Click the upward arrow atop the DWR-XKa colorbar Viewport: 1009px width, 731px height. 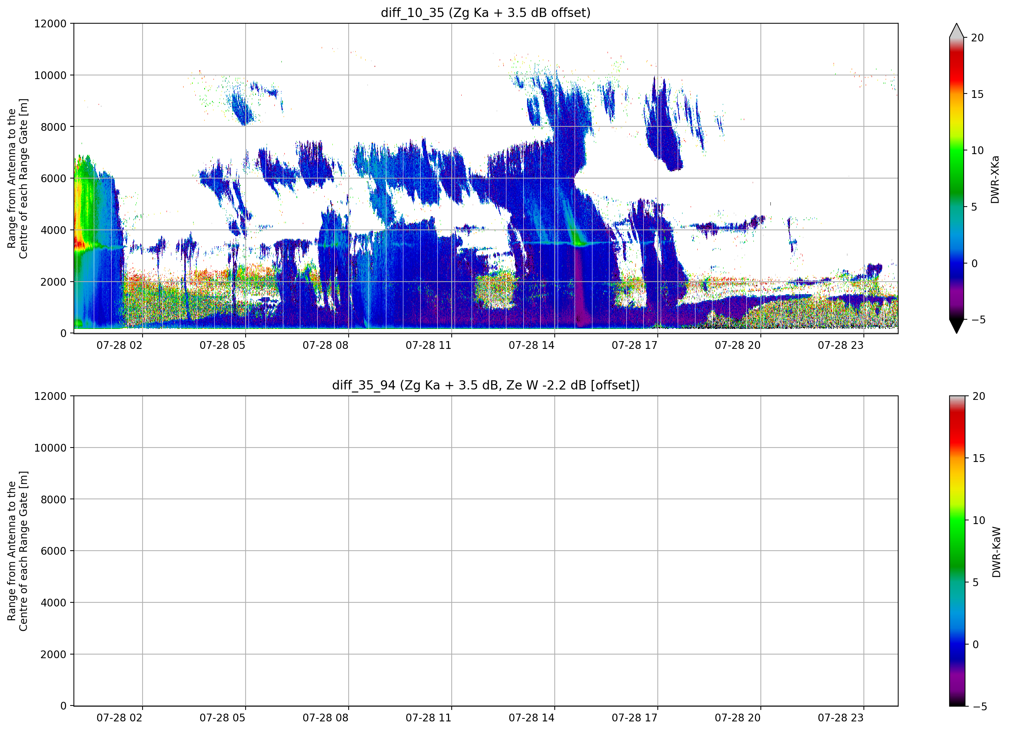click(957, 30)
